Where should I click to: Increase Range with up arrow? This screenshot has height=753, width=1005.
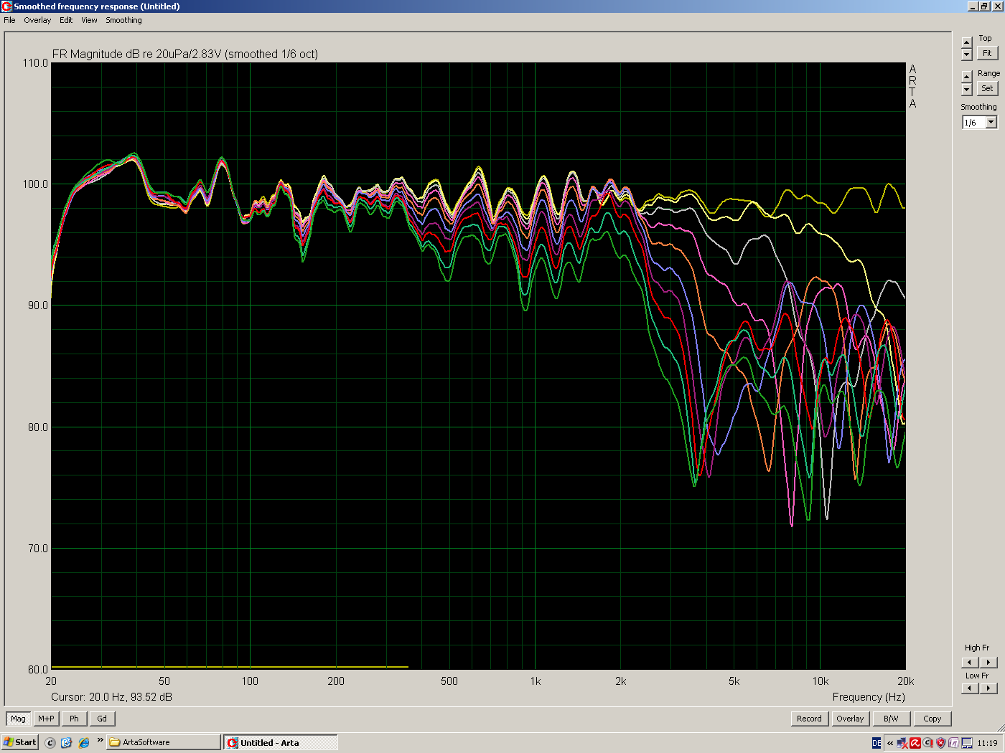966,77
